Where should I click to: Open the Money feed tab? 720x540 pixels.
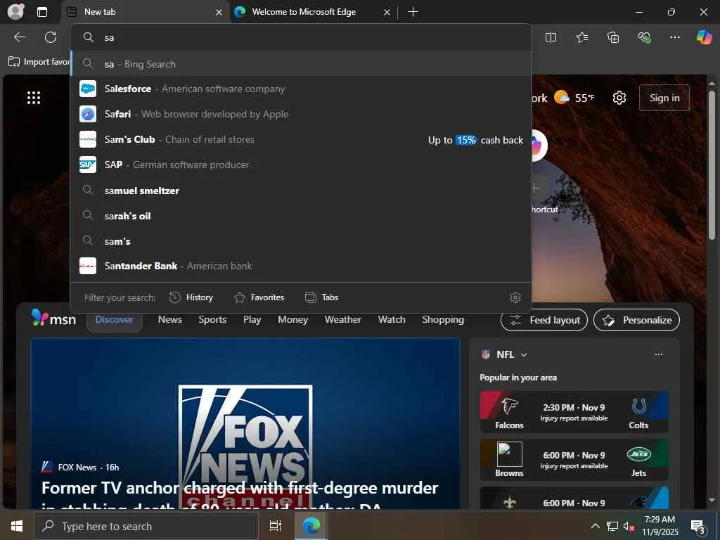click(293, 320)
